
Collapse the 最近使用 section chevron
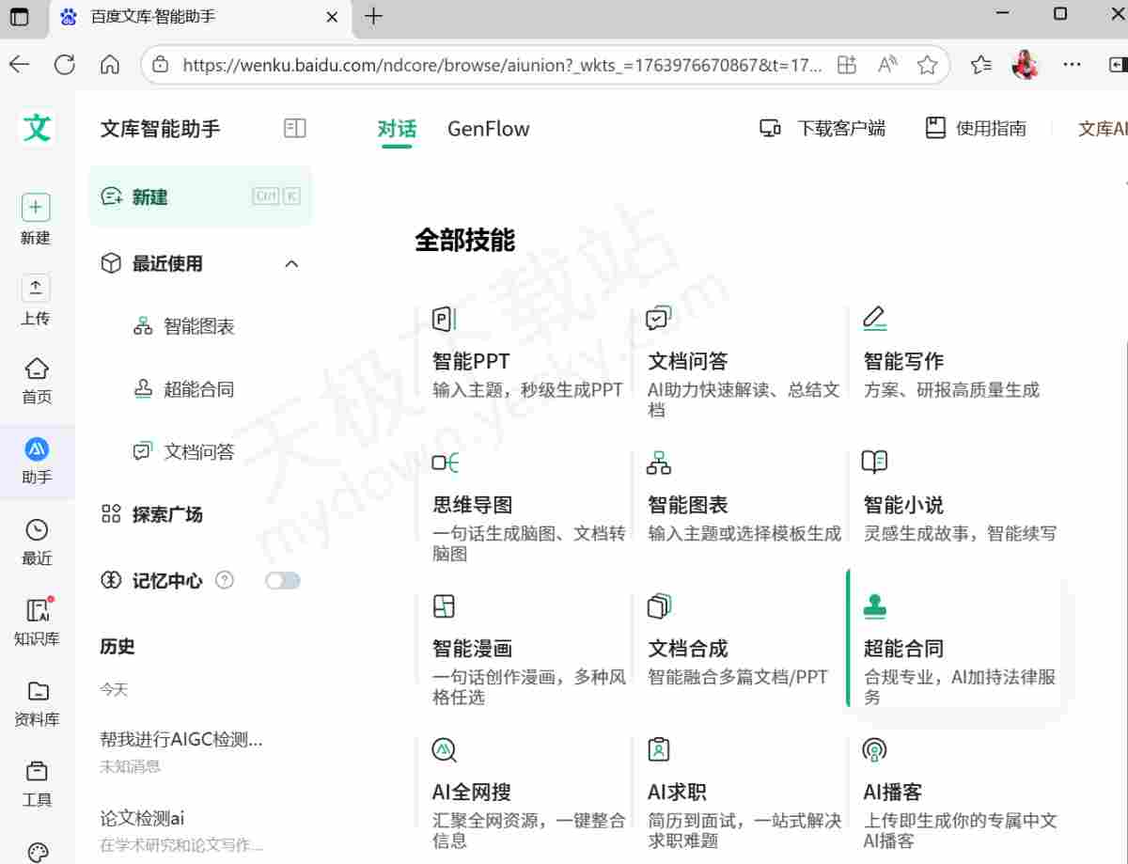(291, 264)
